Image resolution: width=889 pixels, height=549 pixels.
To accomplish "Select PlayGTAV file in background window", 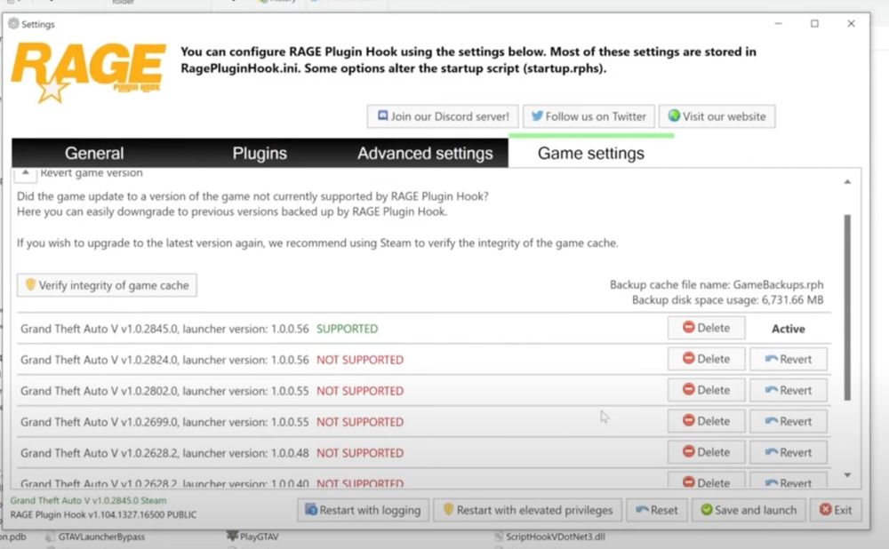I will [x=252, y=536].
